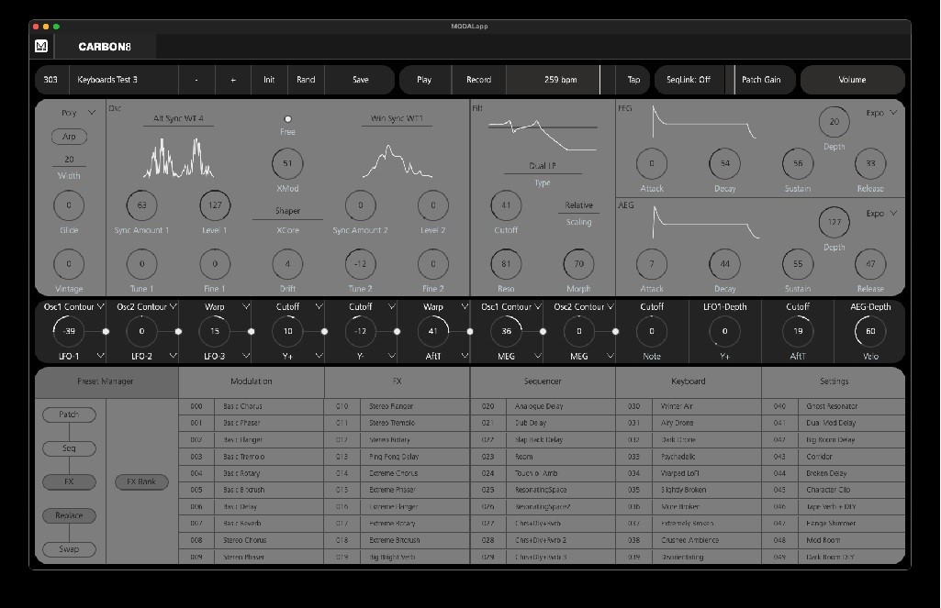Click the Osc 1 waveform display
The height and width of the screenshot is (608, 941).
178,158
